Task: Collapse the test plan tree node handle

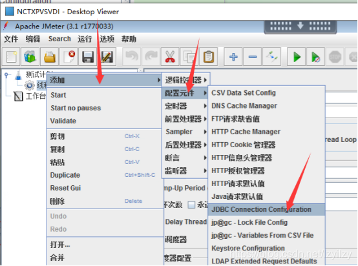Action: point(6,75)
